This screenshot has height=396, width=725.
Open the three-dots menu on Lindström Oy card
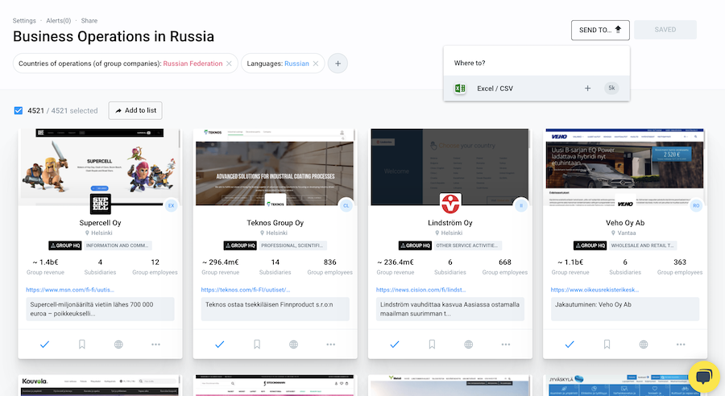click(506, 344)
